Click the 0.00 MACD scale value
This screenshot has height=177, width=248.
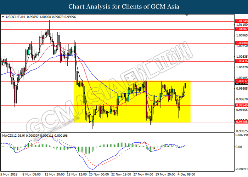[239, 147]
